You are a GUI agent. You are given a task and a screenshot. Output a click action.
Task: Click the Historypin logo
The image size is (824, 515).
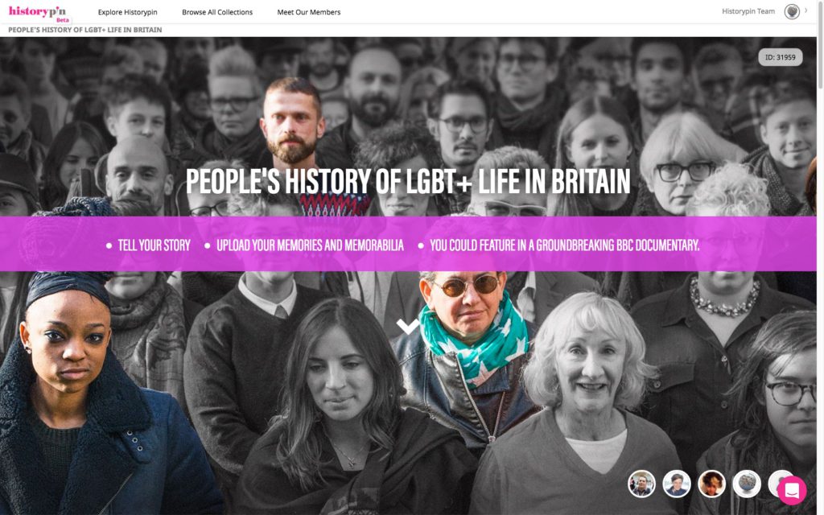(x=37, y=11)
